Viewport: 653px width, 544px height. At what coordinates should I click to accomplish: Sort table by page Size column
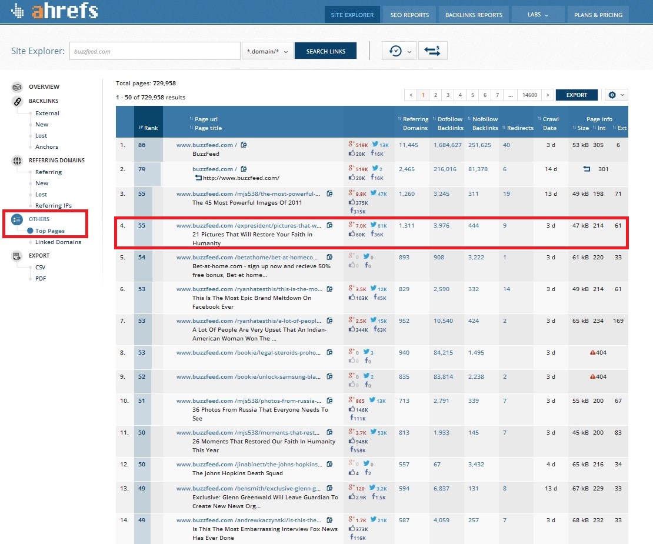581,128
